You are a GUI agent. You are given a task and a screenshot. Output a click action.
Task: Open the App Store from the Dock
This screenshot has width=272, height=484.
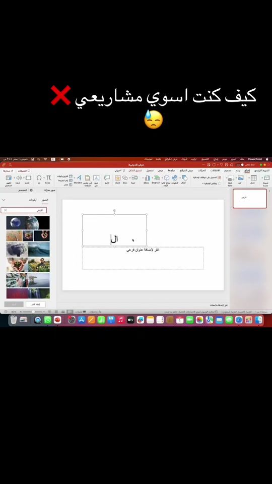[x=82, y=320]
